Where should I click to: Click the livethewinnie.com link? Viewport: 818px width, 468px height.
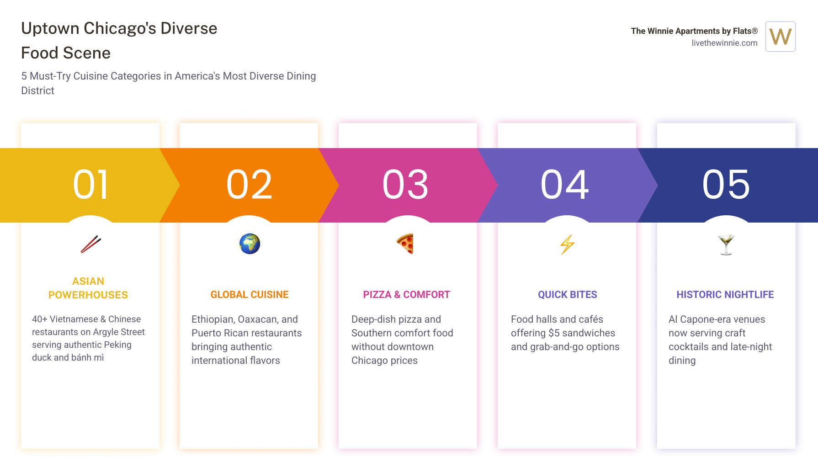724,43
